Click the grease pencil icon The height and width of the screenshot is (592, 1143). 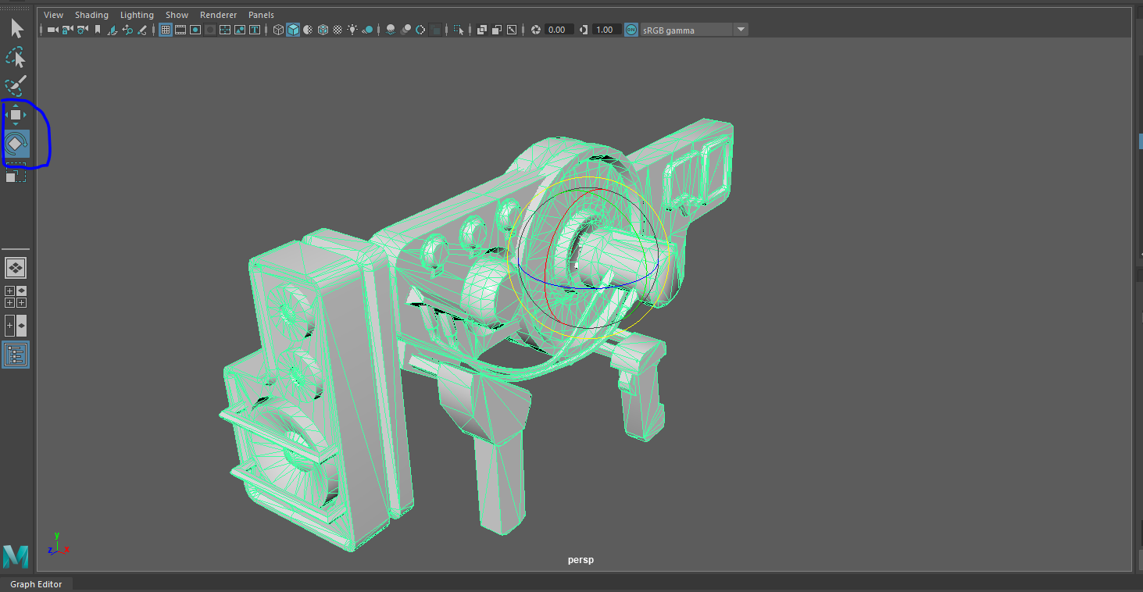click(142, 30)
